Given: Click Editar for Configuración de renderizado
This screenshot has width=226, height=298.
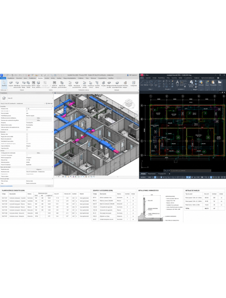Looking at the screenshot, I should pyautogui.click(x=39, y=153).
